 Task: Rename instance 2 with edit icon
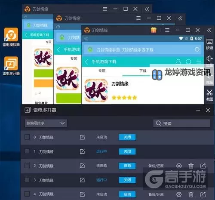point(82,166)
